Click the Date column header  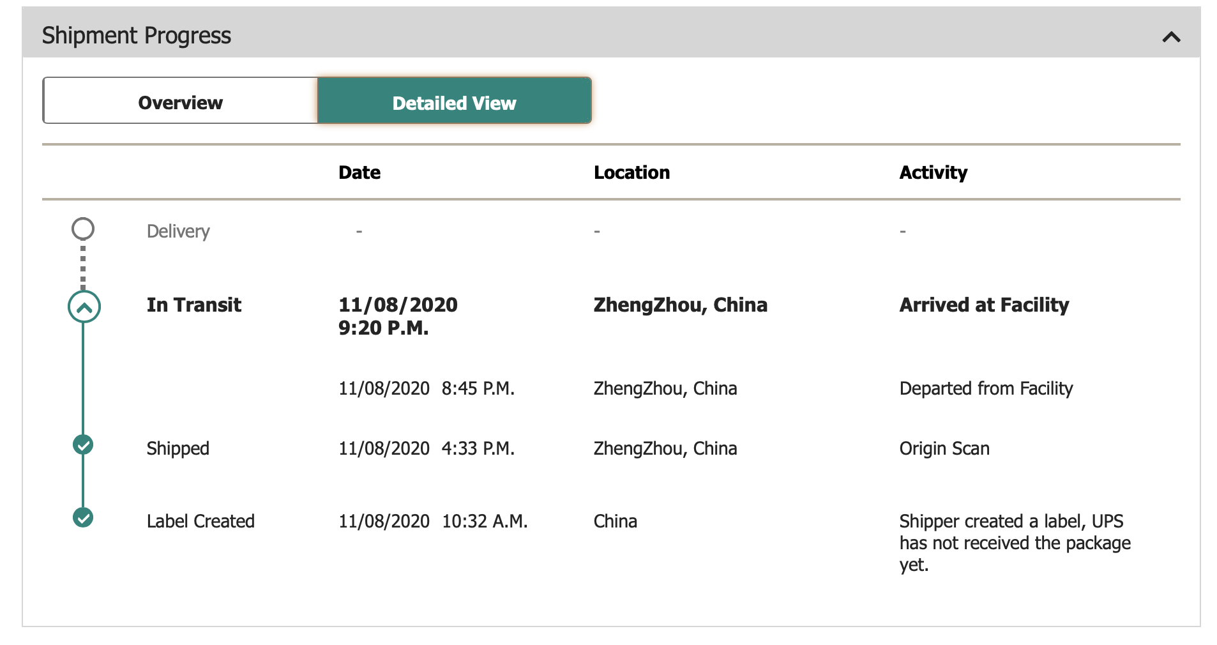coord(359,172)
